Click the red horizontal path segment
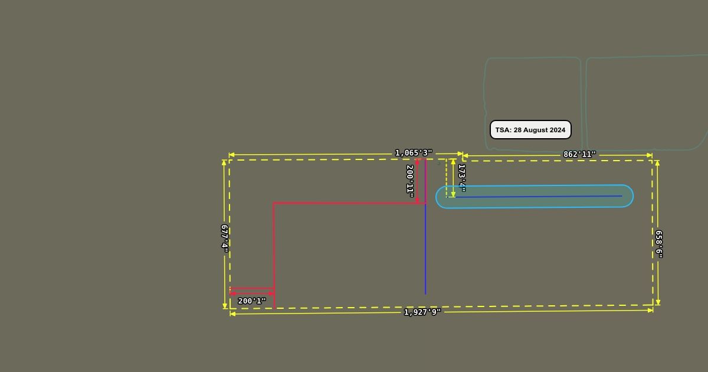The image size is (708, 372). tap(348, 203)
